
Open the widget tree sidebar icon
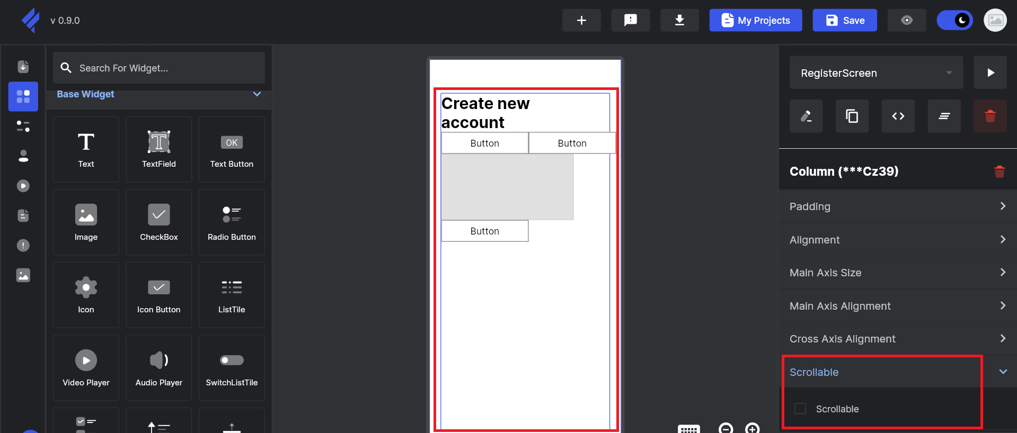coord(23,126)
